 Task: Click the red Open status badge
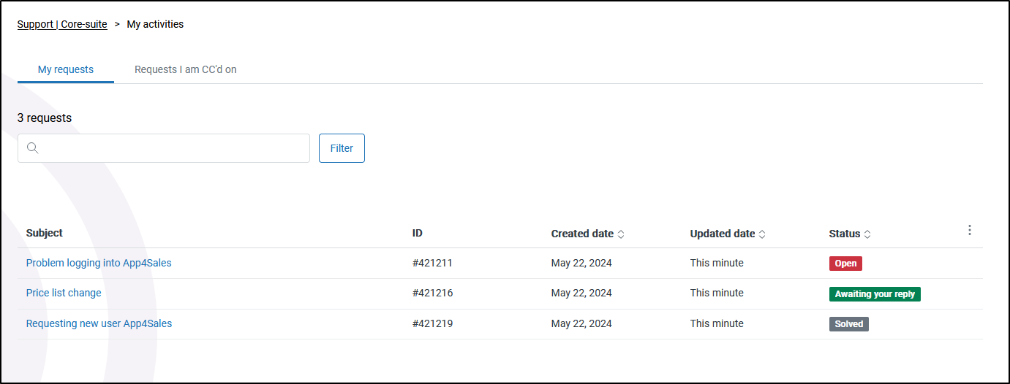(845, 264)
